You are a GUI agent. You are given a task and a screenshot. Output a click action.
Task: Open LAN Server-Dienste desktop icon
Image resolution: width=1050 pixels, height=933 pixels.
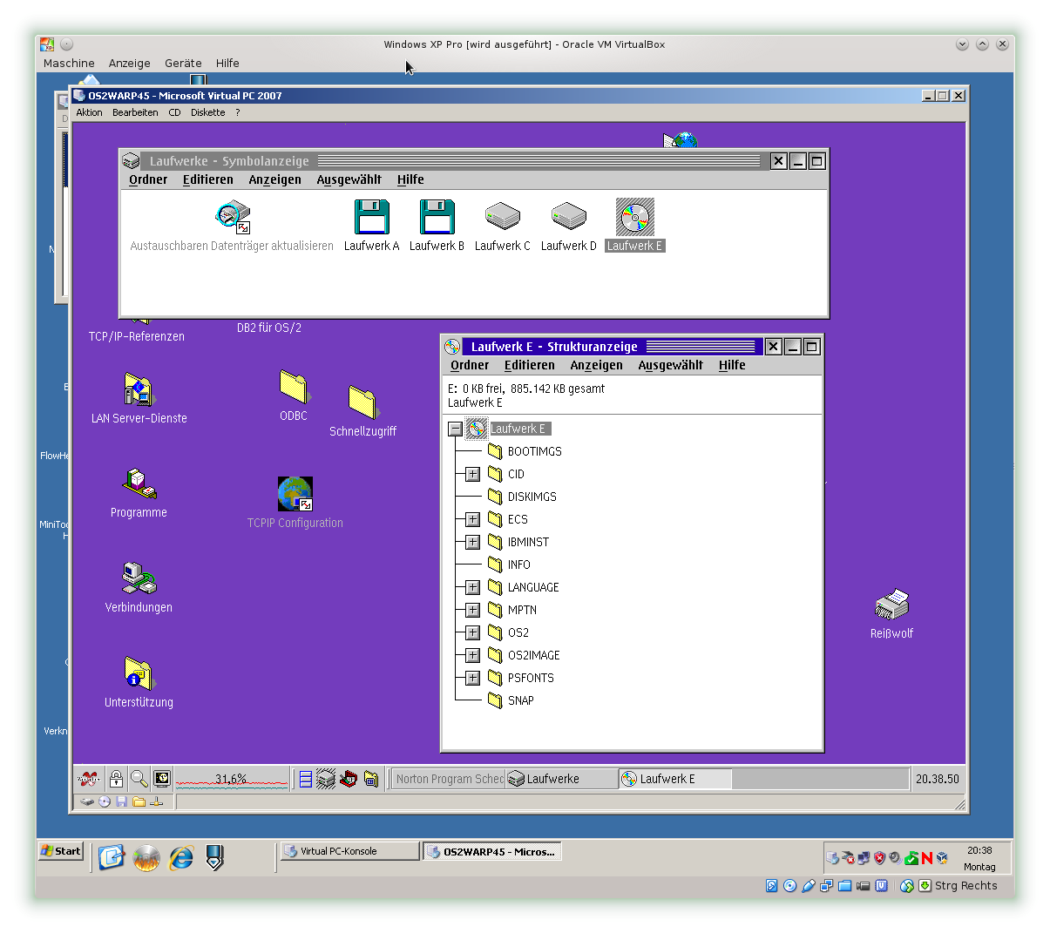pyautogui.click(x=139, y=389)
